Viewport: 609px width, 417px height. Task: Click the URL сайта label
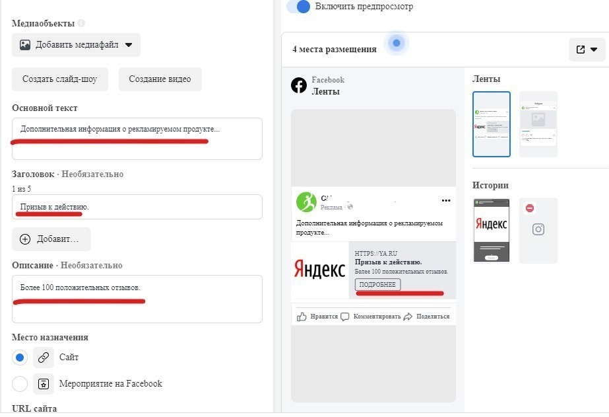pyautogui.click(x=34, y=408)
